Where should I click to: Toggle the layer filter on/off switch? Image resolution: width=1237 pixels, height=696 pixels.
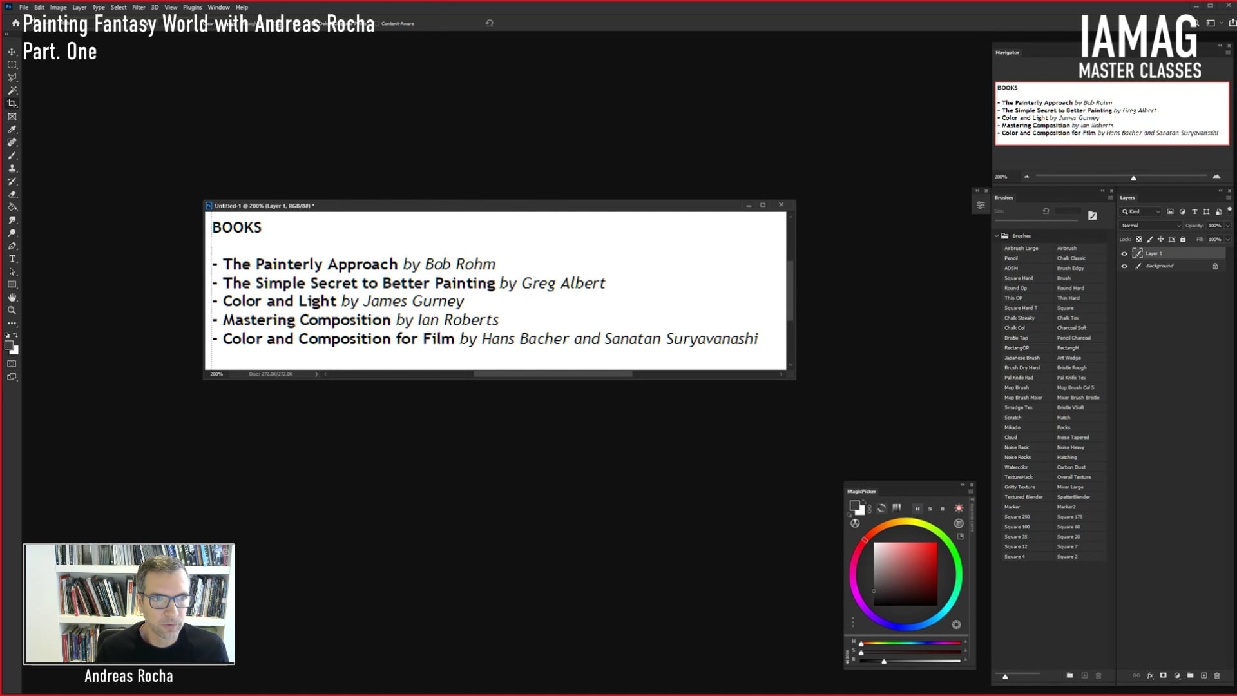tap(1229, 210)
